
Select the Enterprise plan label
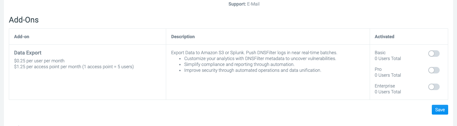tap(385, 86)
